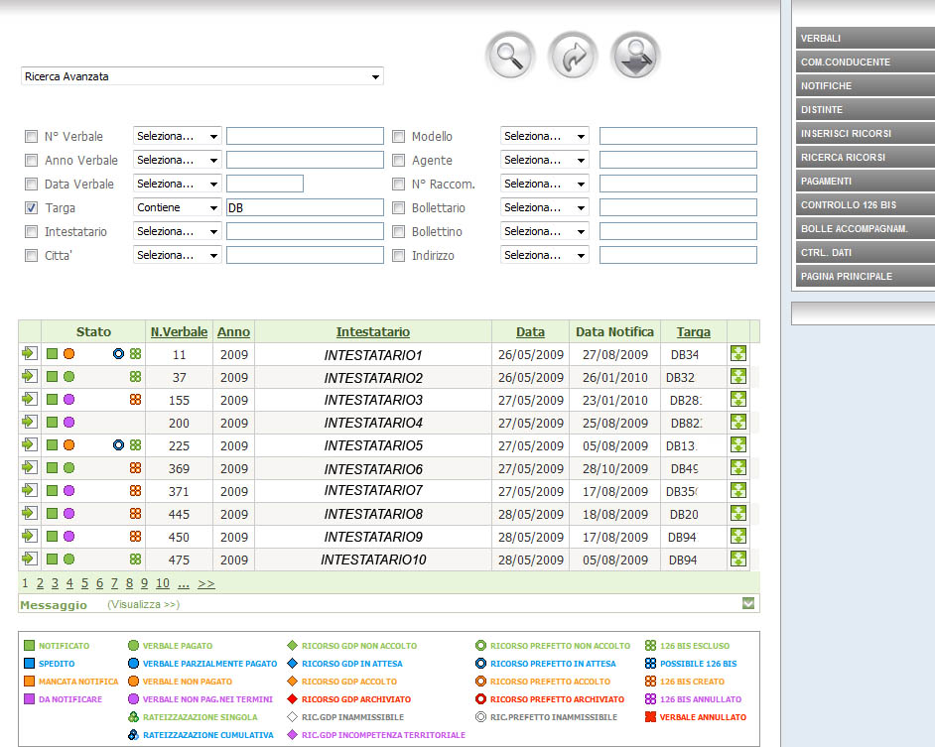Open the Anno Verbale operator dropdown
Screen dimensions: 935x747
pos(177,160)
